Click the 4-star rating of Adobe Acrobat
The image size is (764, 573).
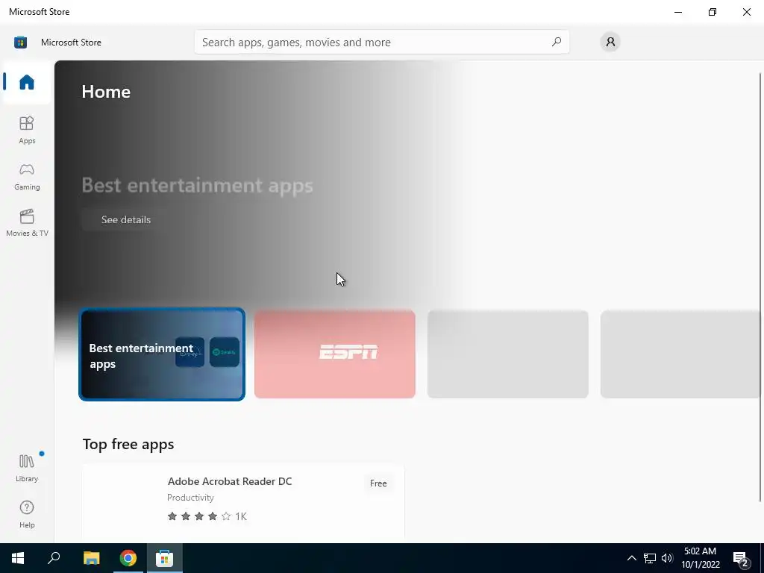[x=198, y=516]
